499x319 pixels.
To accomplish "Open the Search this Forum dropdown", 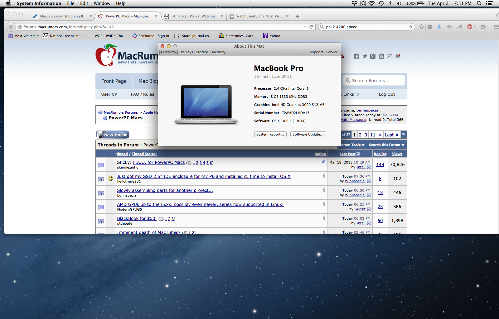I will pos(386,145).
